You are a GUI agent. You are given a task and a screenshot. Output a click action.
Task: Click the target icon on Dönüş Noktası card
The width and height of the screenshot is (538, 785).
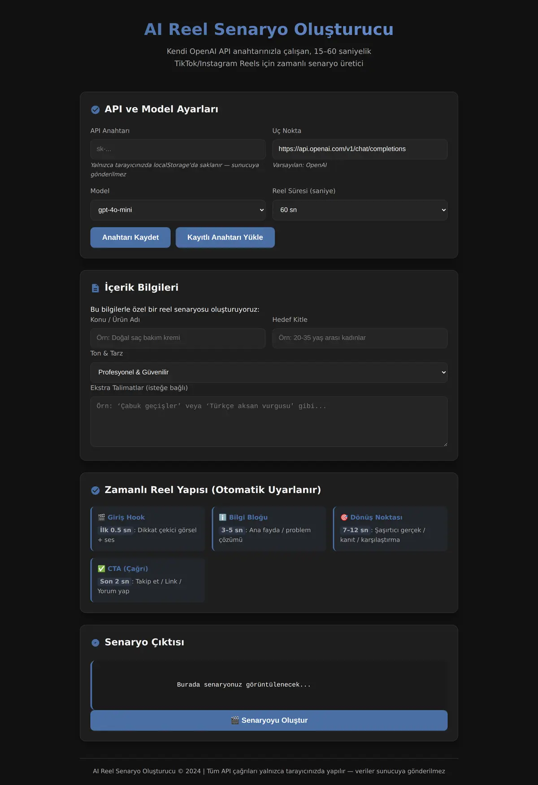[344, 517]
